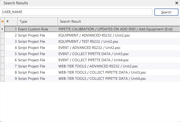Select EVENT / COLLECT PIPETTE DATA / Unit4.psc
Screen dimensions: 180x122
click(93, 60)
